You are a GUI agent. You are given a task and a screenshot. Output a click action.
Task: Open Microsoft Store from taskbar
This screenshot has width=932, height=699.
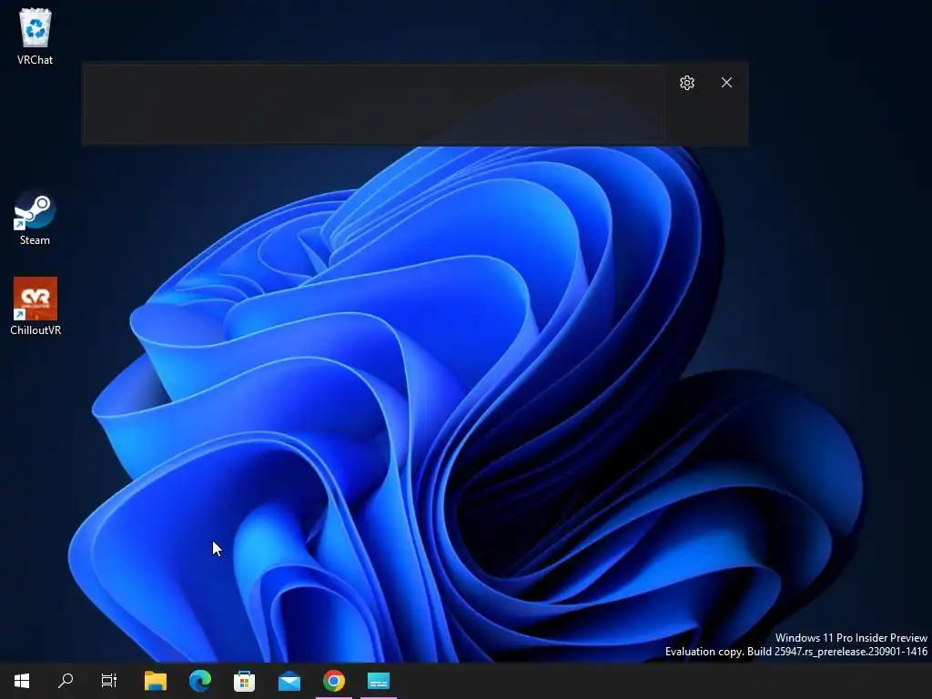244,681
